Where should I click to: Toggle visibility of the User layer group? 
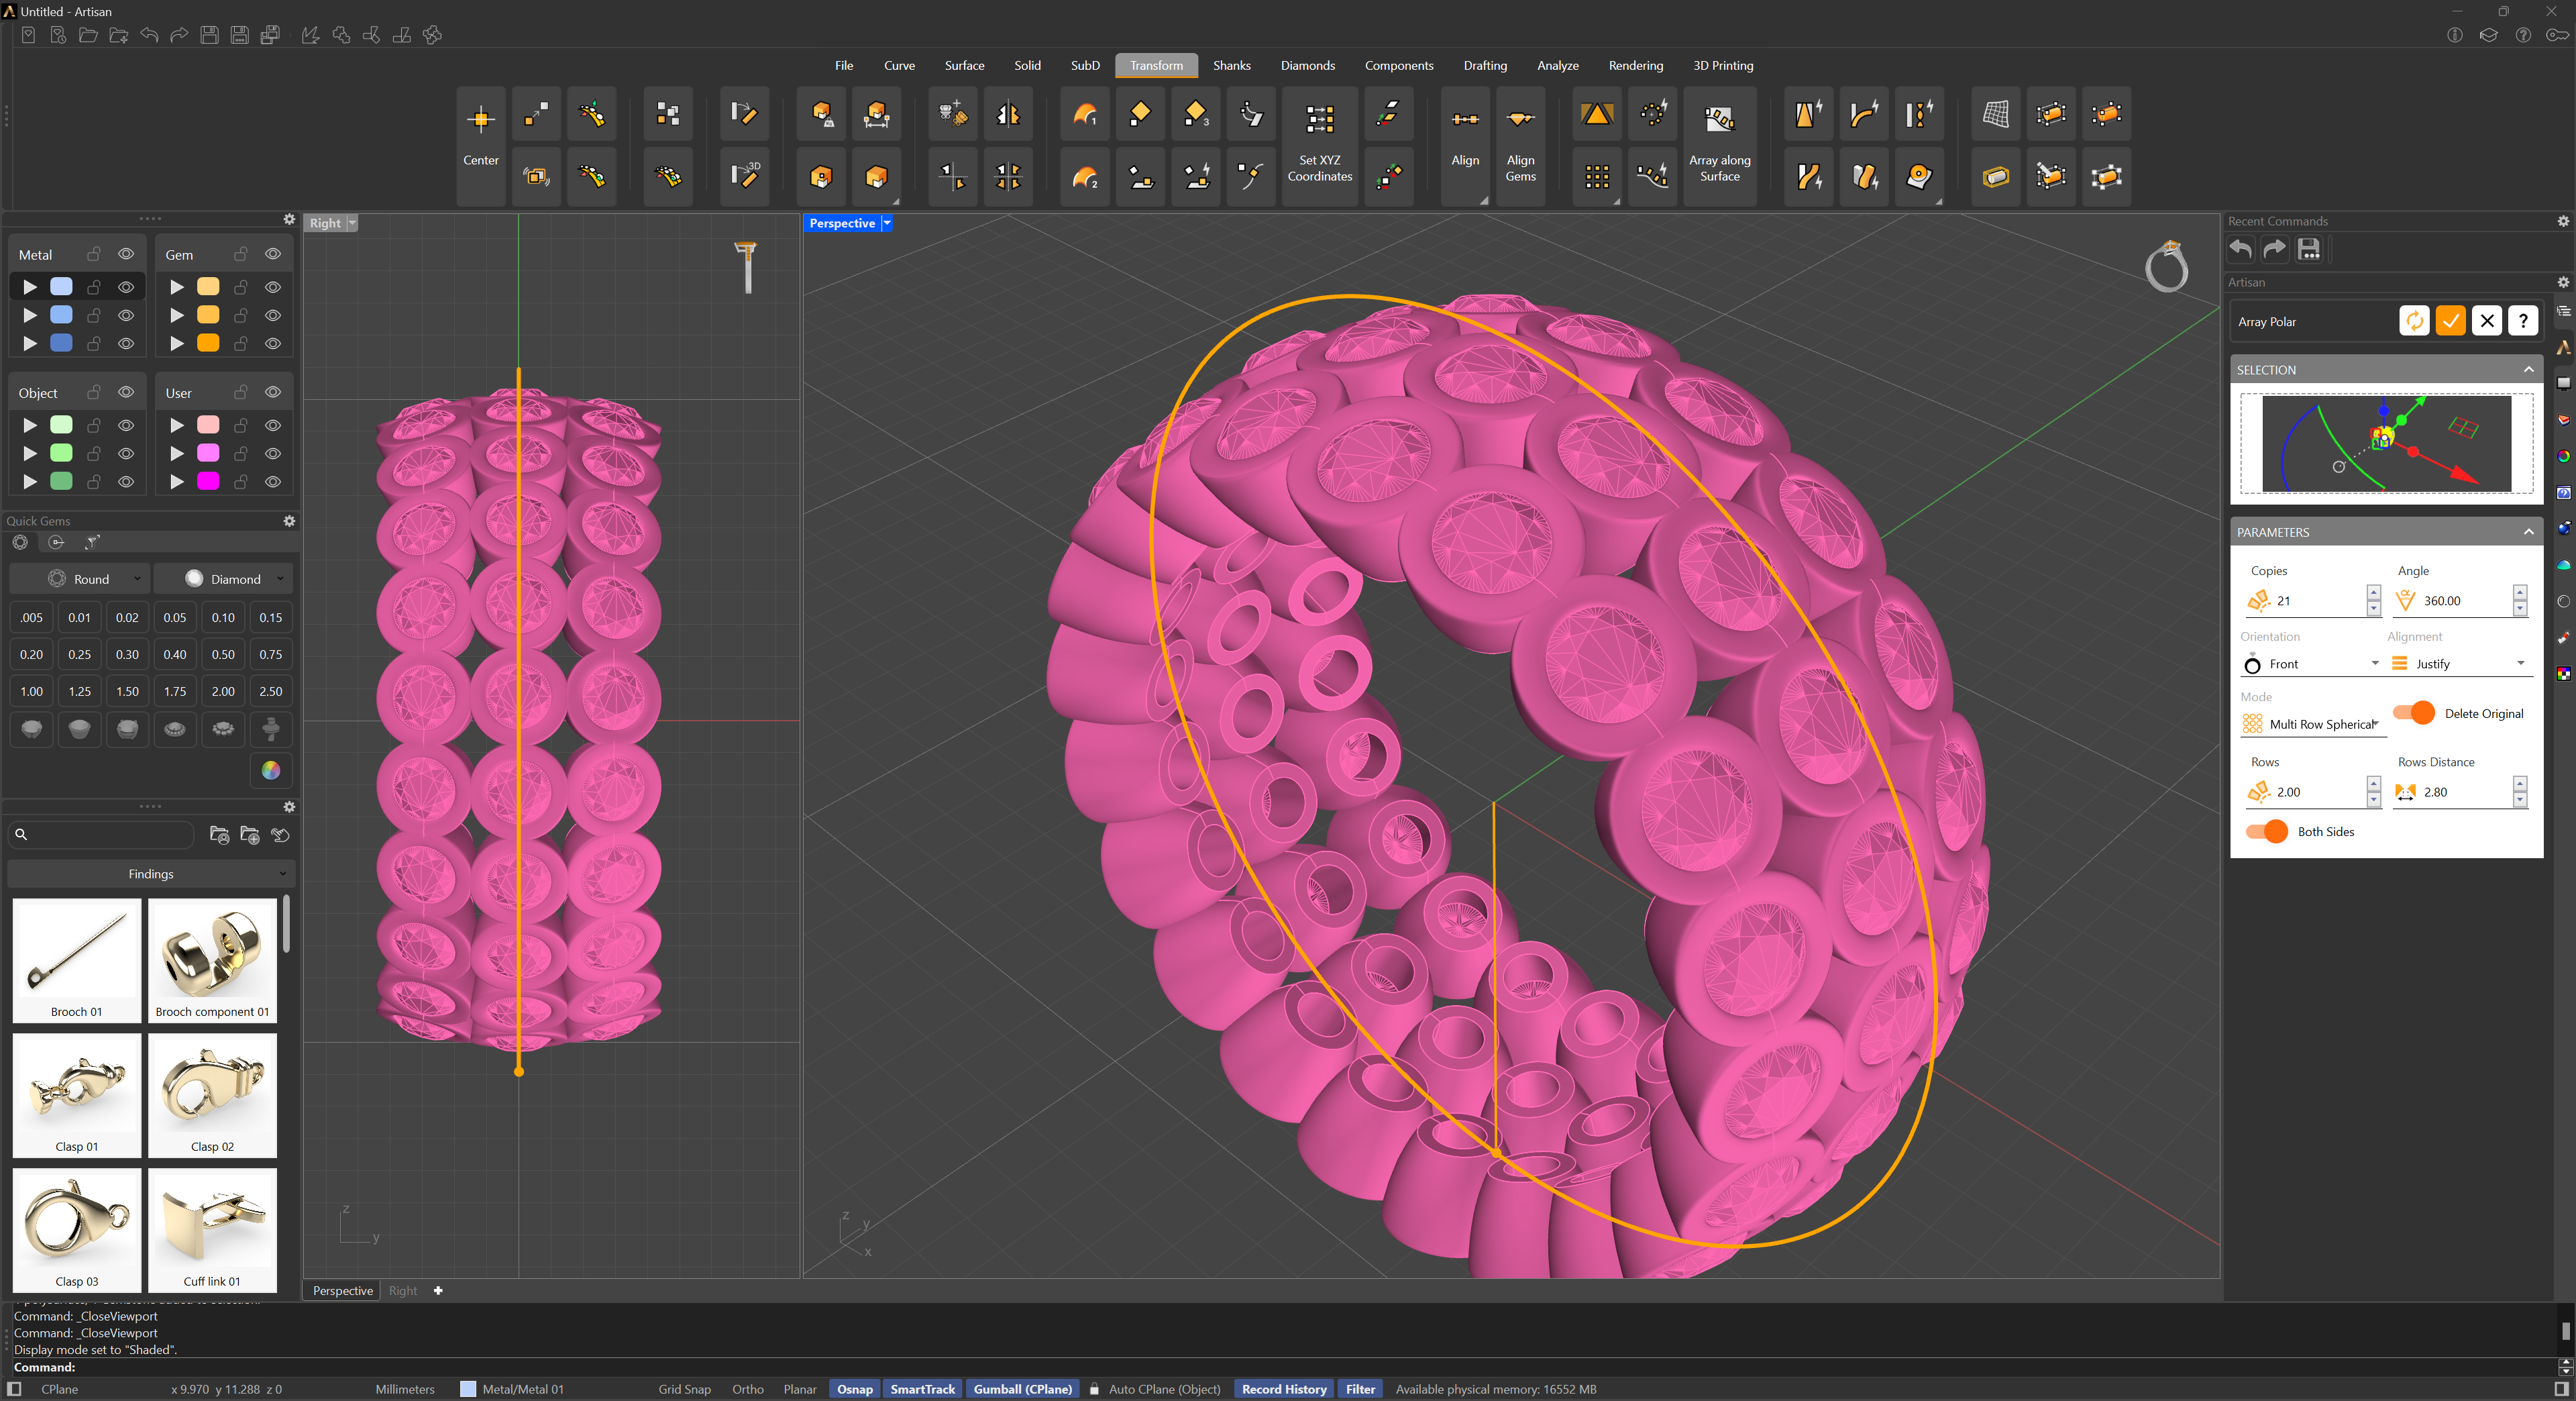pyautogui.click(x=273, y=392)
